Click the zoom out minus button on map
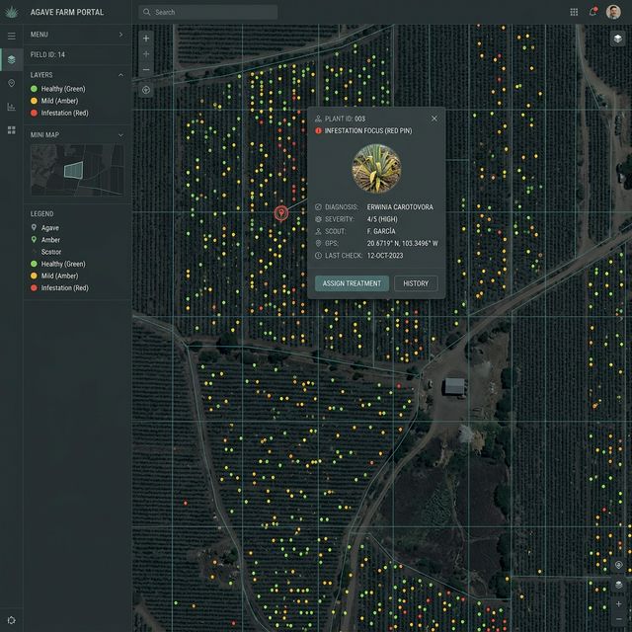The width and height of the screenshot is (632, 632). pos(146,70)
